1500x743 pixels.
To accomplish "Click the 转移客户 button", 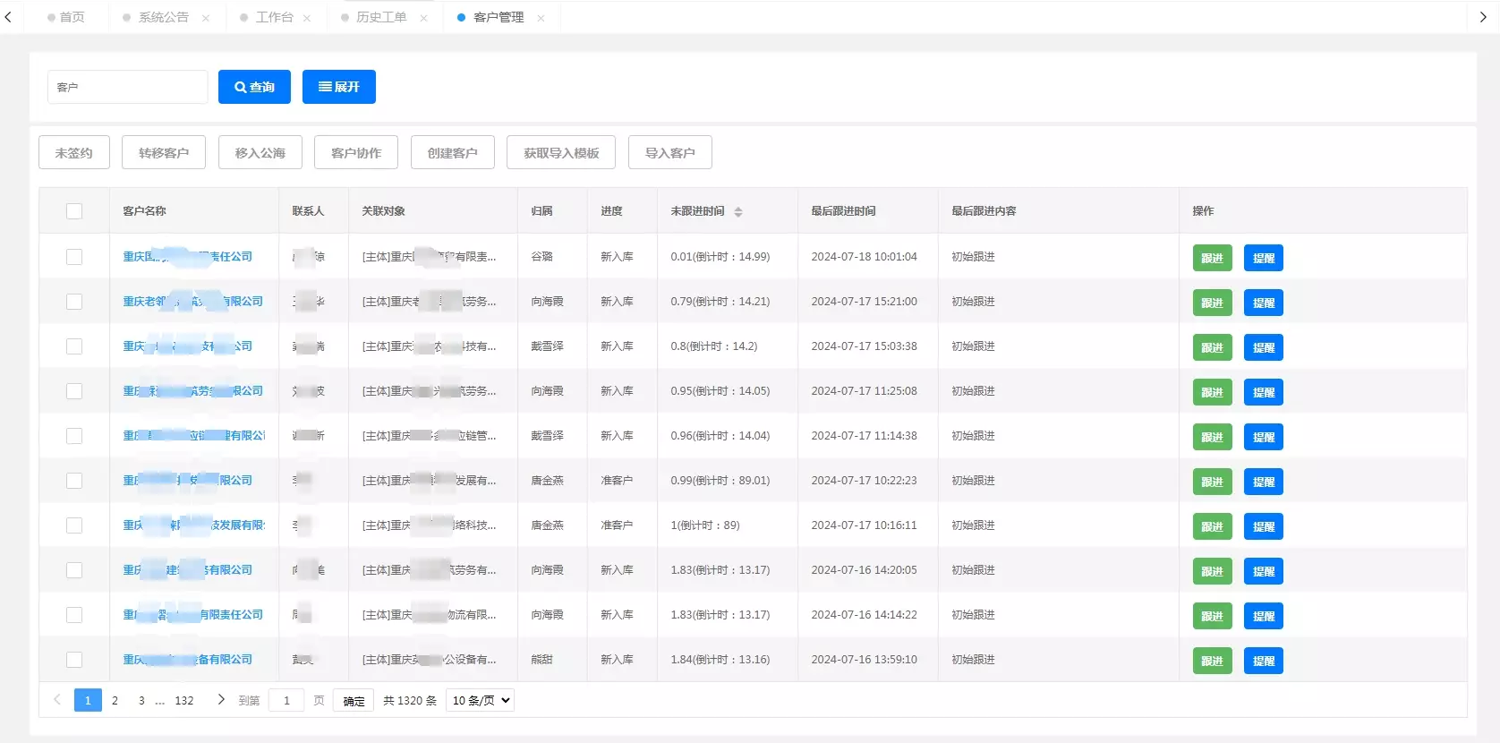I will 164,153.
